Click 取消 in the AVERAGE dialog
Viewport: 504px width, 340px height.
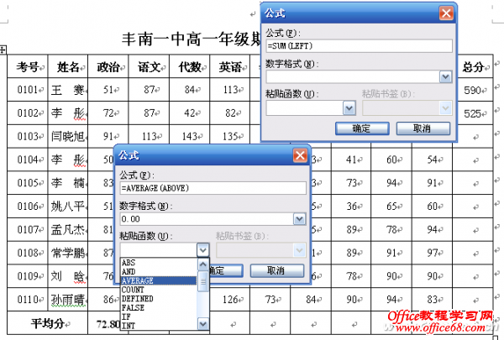point(276,270)
